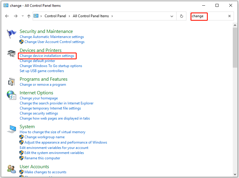Expand the address bar history dropdown
Image resolution: width=239 pixels, height=178 pixels.
[x=172, y=16]
